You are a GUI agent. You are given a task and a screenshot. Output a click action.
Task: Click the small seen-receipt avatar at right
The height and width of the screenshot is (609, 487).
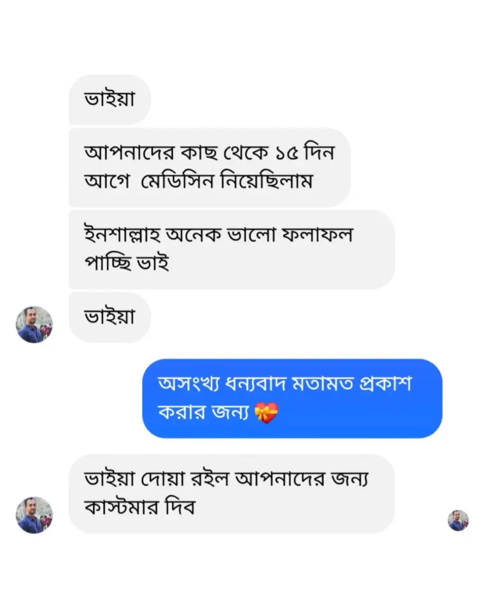[x=458, y=521]
